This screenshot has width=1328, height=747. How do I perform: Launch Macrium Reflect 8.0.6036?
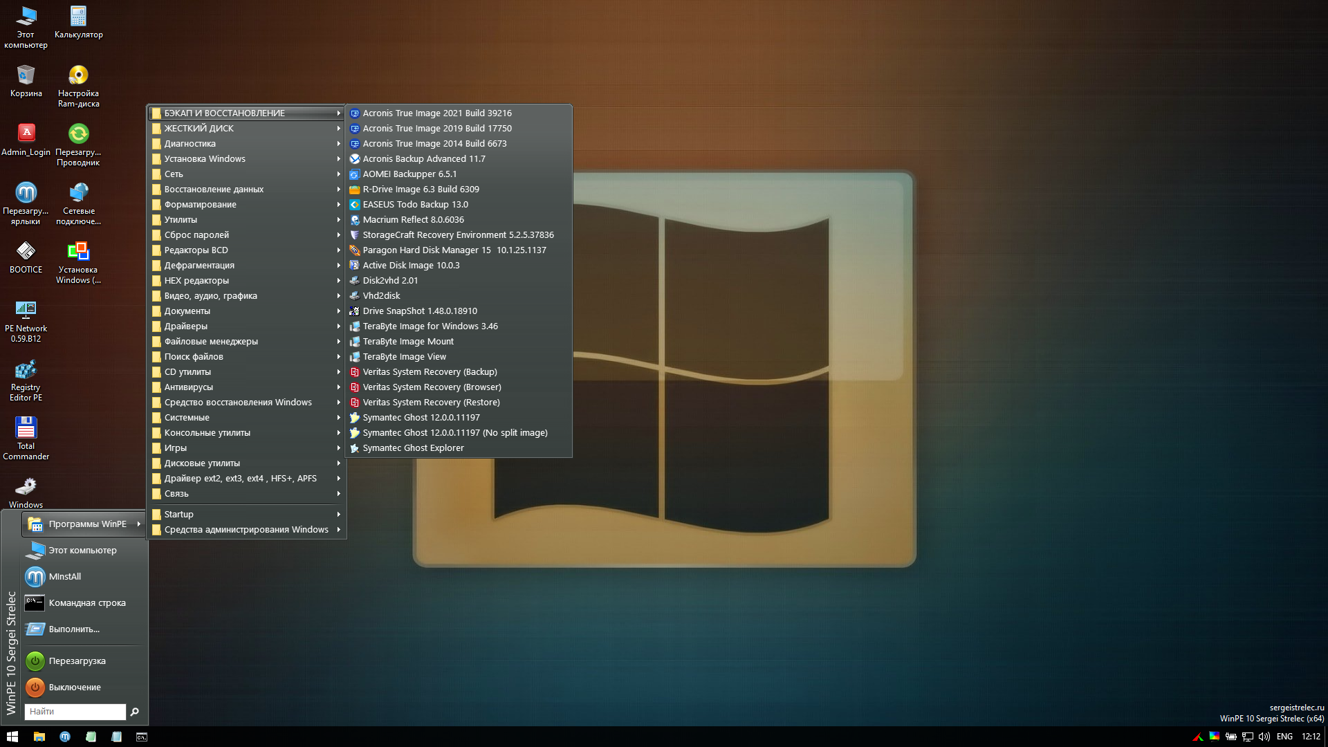[413, 220]
